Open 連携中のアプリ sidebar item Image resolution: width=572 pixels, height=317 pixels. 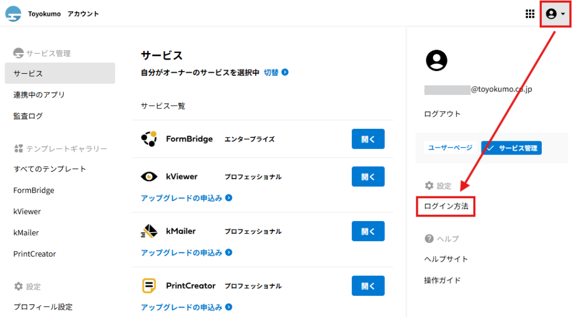[39, 95]
